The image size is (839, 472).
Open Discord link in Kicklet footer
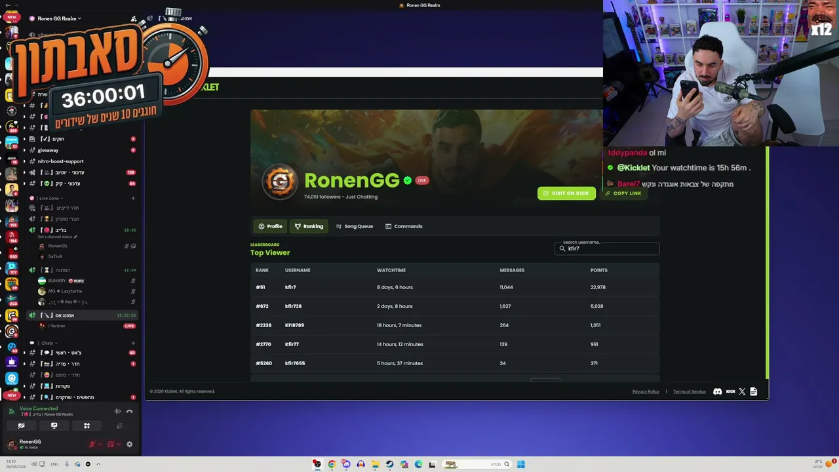(x=718, y=391)
